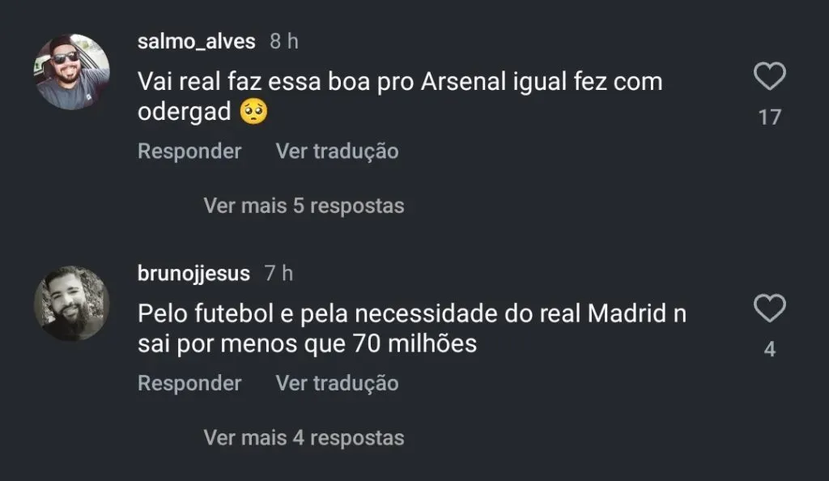The width and height of the screenshot is (829, 481).
Task: Show translation of salmo_alves's comment
Action: [337, 151]
